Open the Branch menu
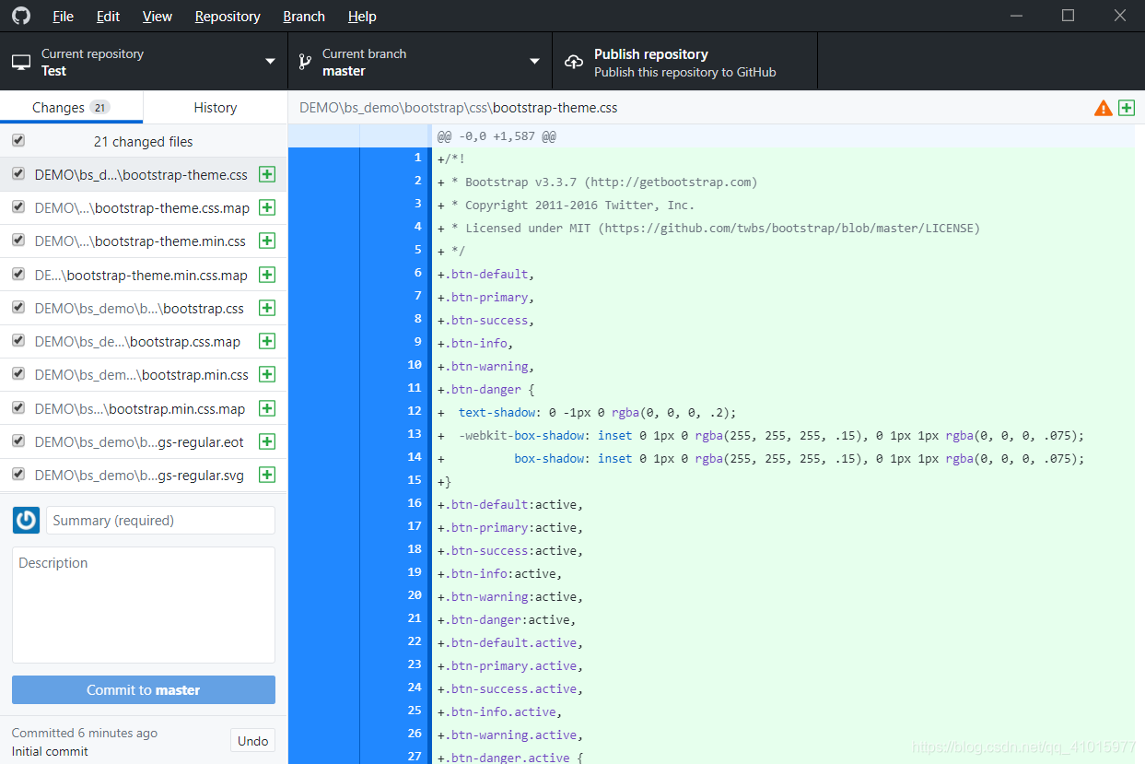The height and width of the screenshot is (764, 1145). (304, 16)
